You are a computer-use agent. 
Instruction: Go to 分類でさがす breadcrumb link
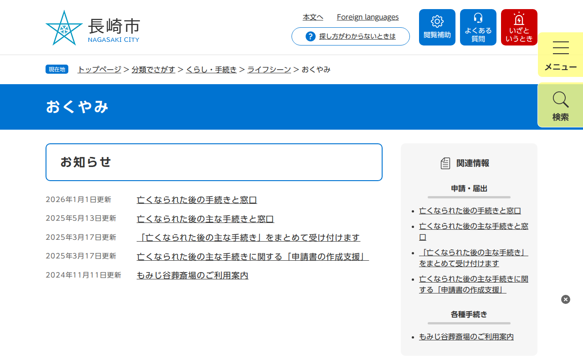(153, 70)
